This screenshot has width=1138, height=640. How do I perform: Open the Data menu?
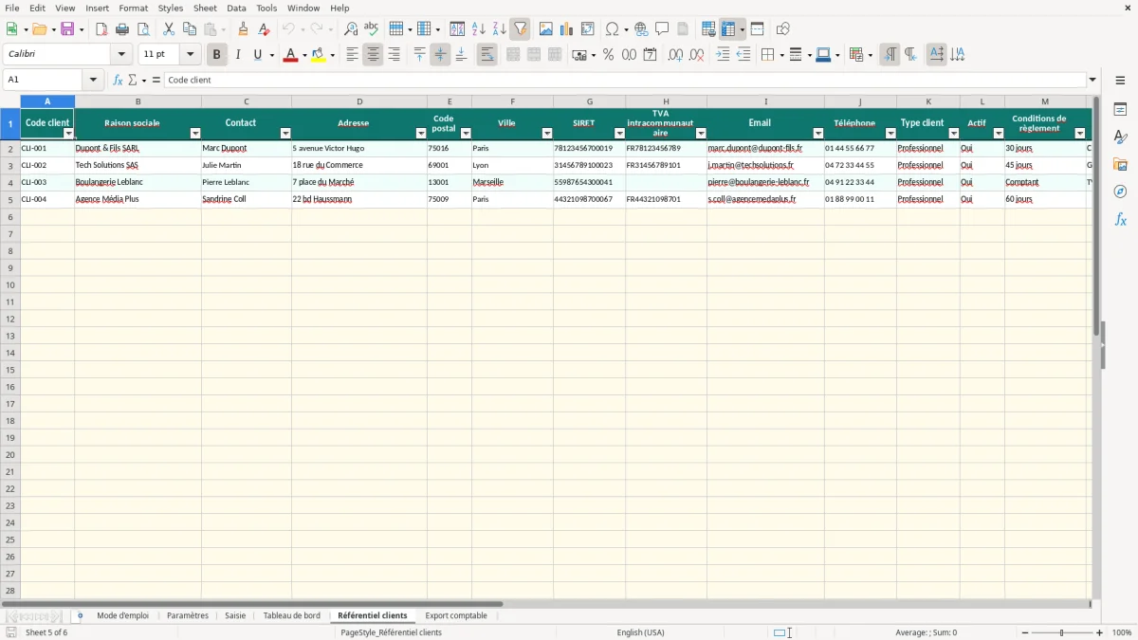pyautogui.click(x=236, y=8)
